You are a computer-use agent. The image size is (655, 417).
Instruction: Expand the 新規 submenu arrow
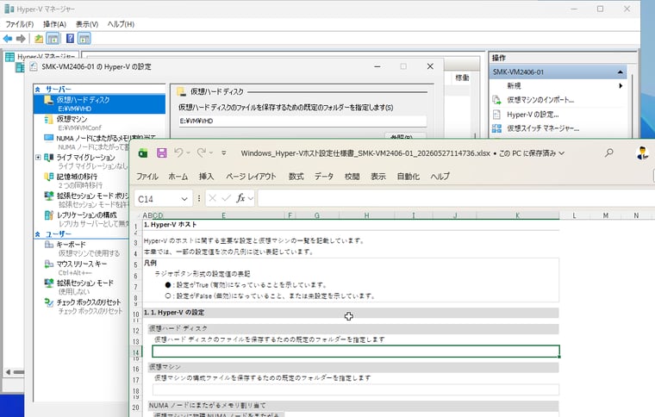(x=621, y=85)
